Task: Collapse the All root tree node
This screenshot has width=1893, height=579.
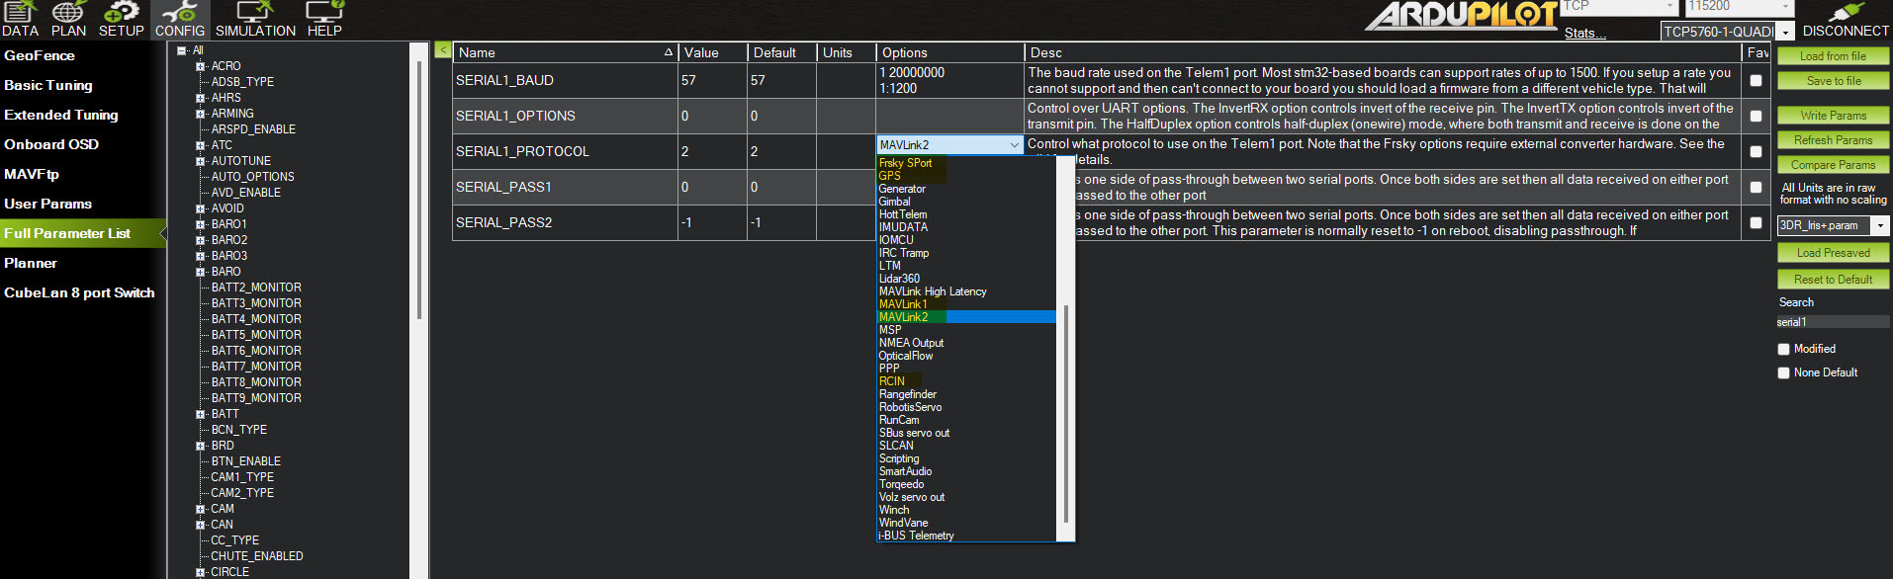Action: pos(182,50)
